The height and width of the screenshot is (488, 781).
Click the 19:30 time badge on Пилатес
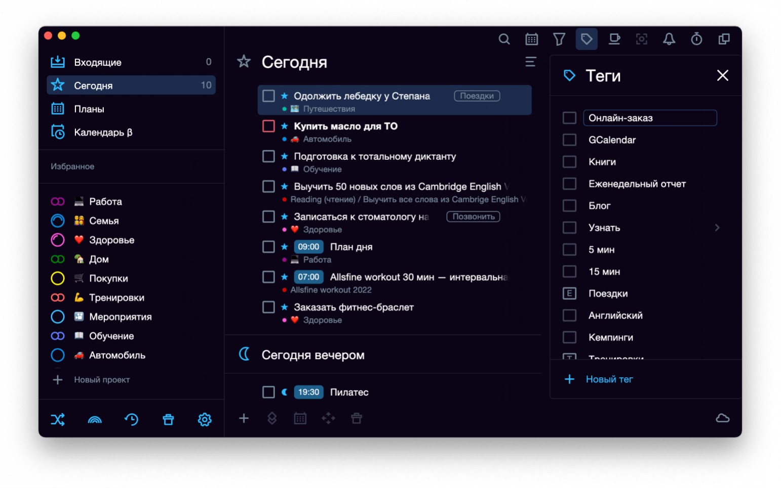pos(308,392)
